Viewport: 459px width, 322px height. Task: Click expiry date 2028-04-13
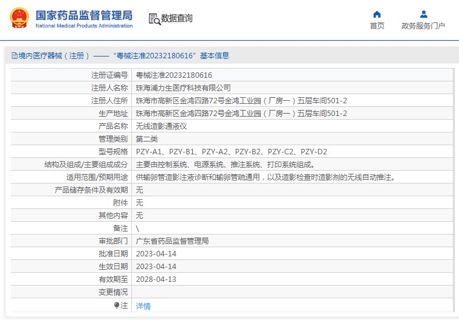[x=156, y=279]
